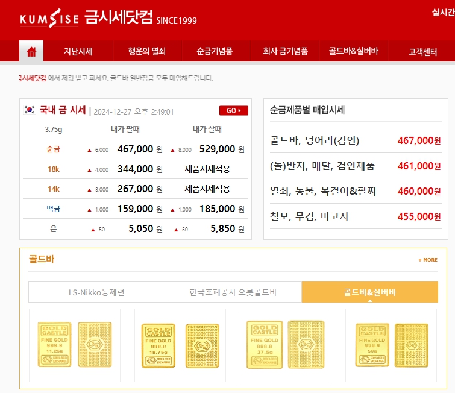Image resolution: width=455 pixels, height=393 pixels.
Task: Click the 국내 금 시세 heading
Action: pyautogui.click(x=63, y=110)
